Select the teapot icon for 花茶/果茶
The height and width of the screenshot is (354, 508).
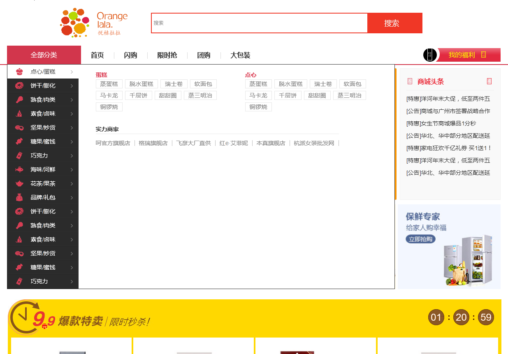19,183
